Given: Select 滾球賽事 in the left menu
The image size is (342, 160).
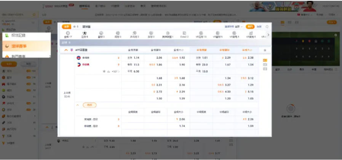Looking at the screenshot, I should coord(20,46).
